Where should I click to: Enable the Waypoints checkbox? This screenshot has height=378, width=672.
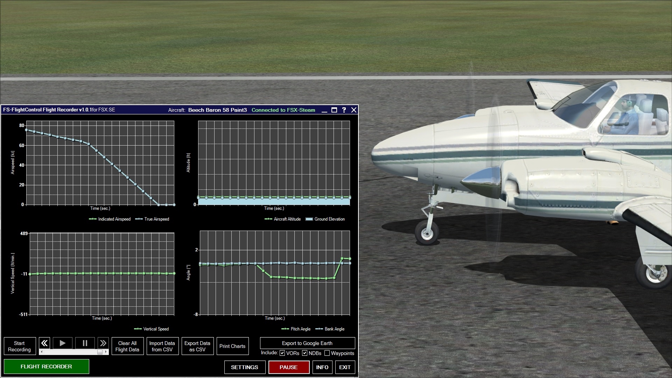tap(327, 353)
